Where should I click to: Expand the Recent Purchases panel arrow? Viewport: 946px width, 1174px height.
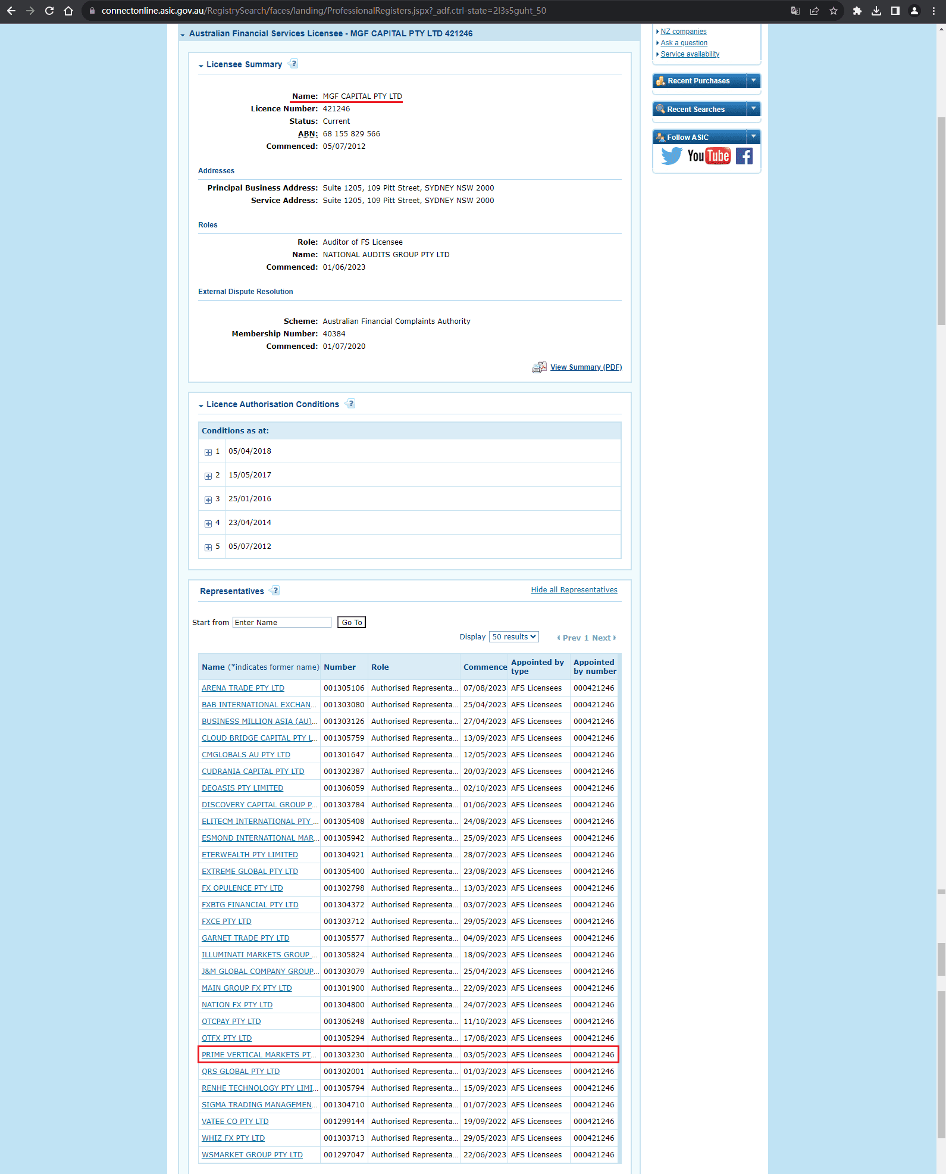[753, 80]
